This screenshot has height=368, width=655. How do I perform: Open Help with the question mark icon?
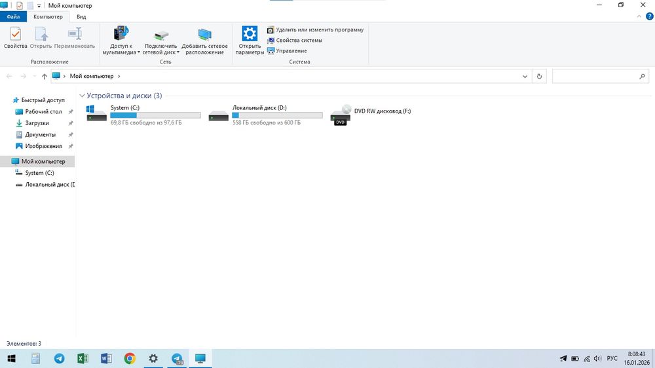pos(650,17)
